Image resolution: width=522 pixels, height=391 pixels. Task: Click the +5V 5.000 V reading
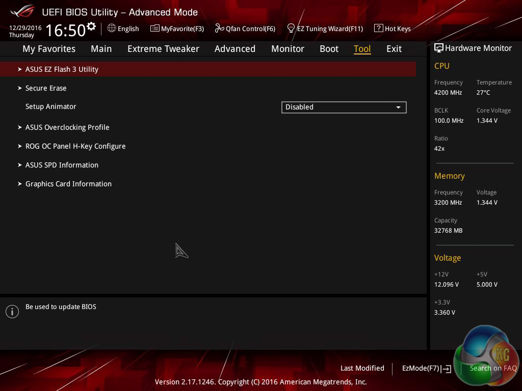tap(487, 285)
